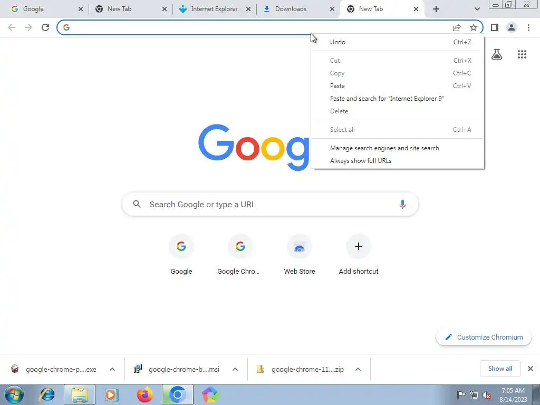Select Always show full URLs

coord(398,161)
